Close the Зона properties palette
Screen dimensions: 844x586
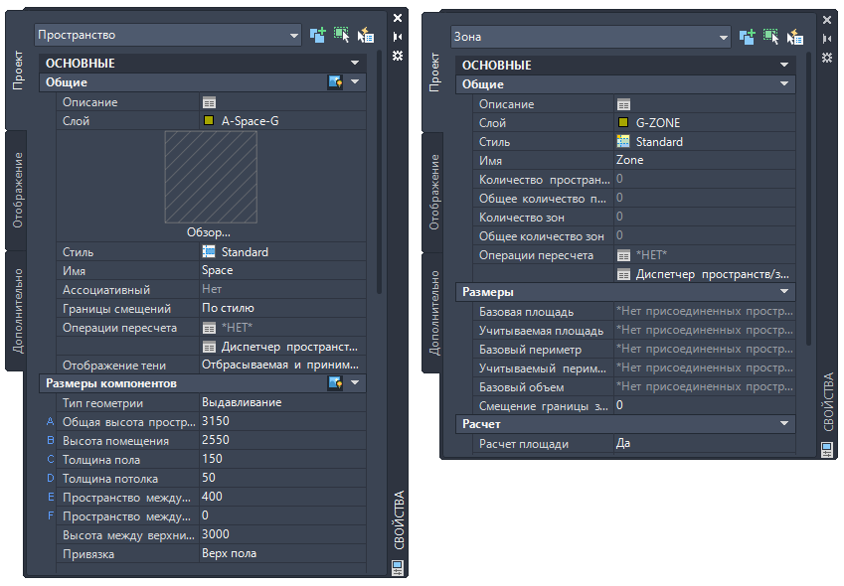pyautogui.click(x=827, y=20)
